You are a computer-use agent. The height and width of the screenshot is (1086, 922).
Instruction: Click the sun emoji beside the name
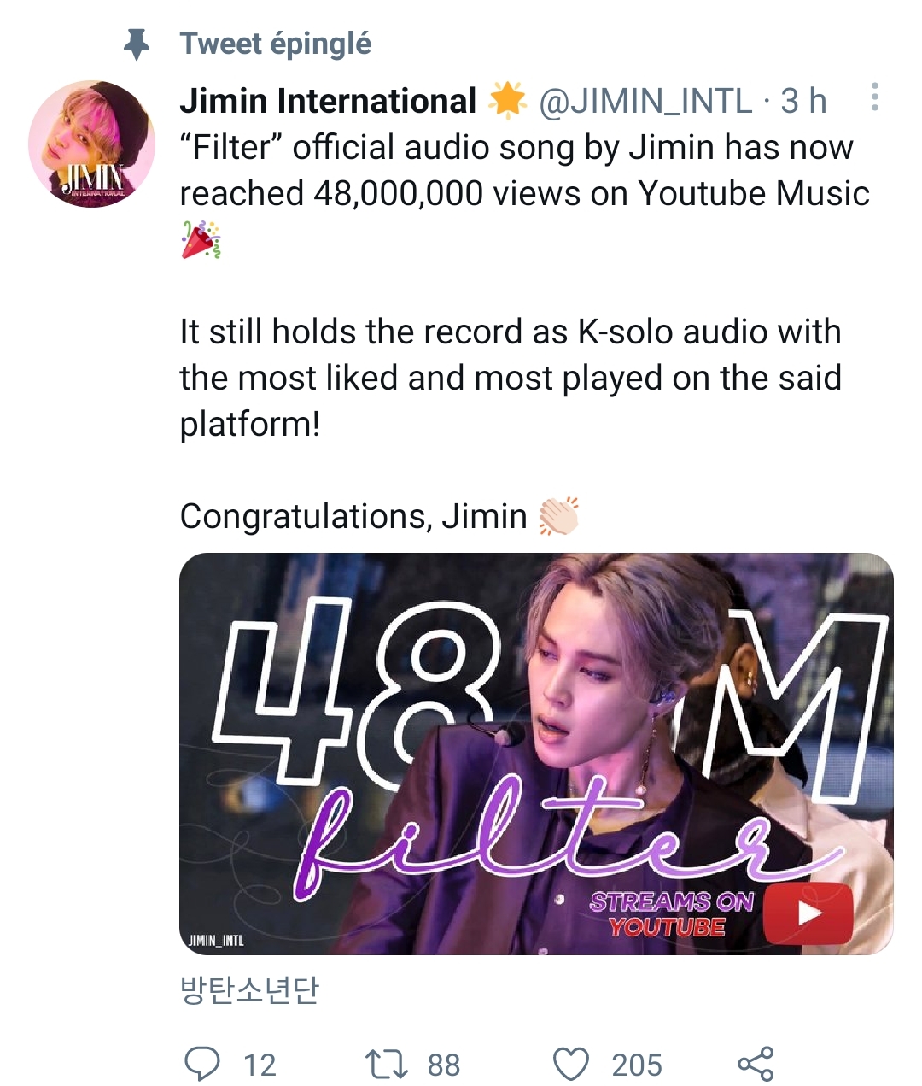(508, 100)
